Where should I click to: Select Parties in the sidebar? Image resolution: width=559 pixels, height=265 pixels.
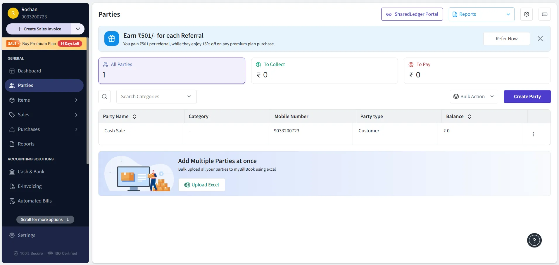pyautogui.click(x=44, y=86)
